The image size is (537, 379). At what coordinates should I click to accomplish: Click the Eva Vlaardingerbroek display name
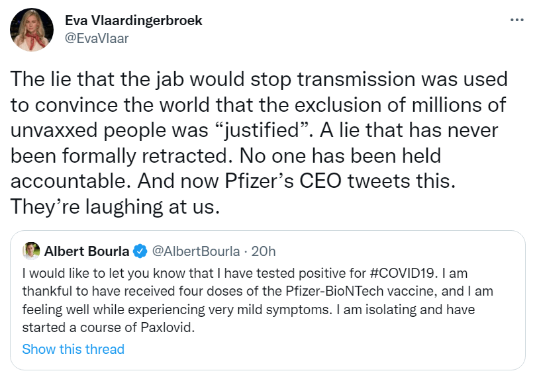[134, 21]
